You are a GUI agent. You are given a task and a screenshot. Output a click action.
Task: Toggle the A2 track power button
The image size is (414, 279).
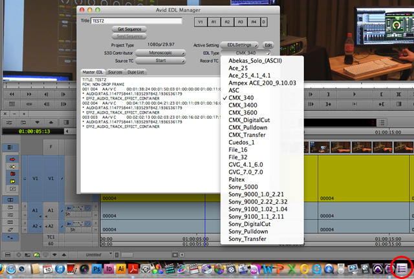coord(87,223)
